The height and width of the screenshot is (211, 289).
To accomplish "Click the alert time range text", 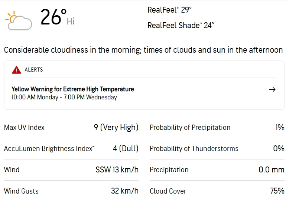I will click(x=64, y=97).
